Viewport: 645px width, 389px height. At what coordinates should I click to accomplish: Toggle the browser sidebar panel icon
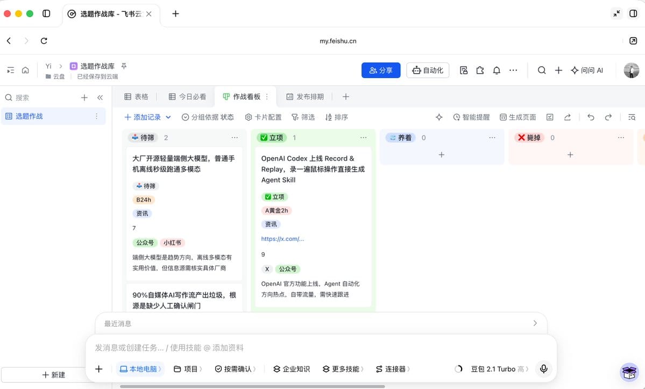pos(46,13)
